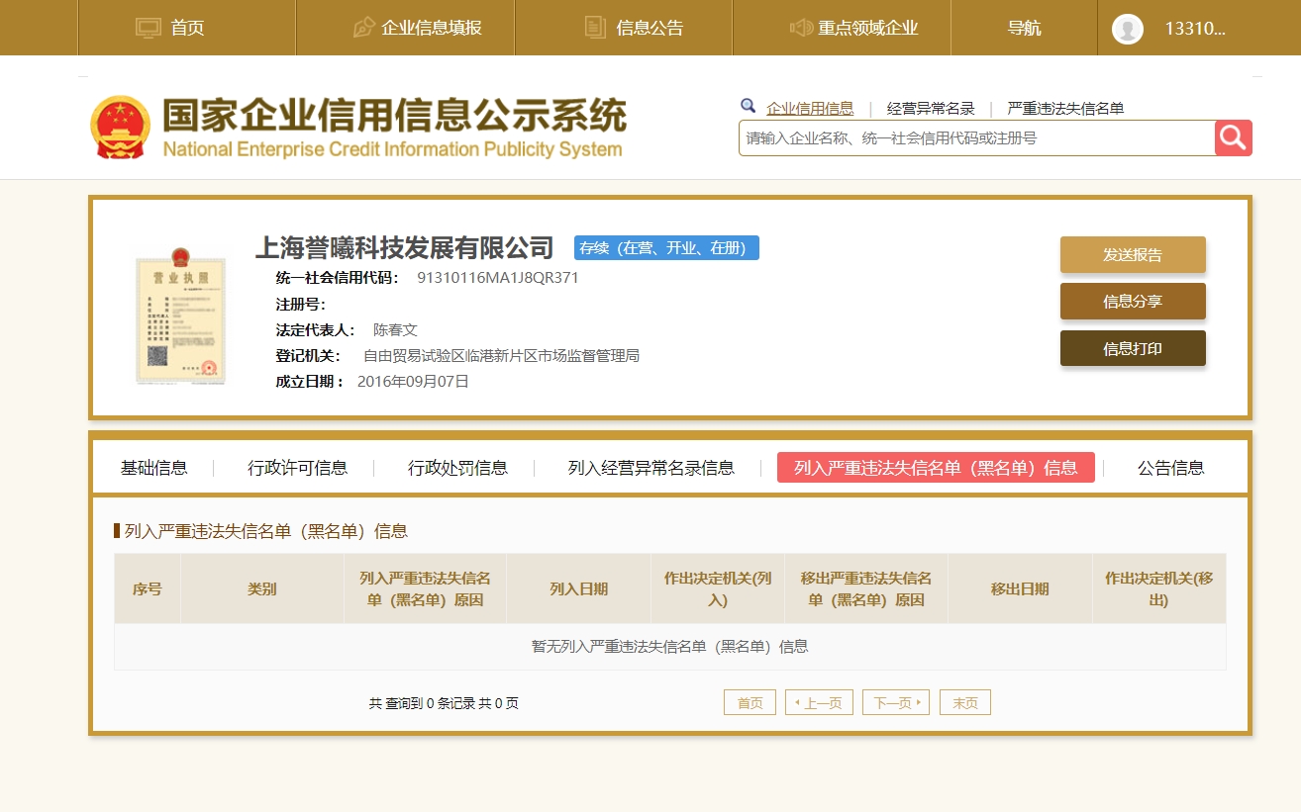The width and height of the screenshot is (1301, 812).
Task: Open 信息公告 menu item
Action: [x=650, y=28]
